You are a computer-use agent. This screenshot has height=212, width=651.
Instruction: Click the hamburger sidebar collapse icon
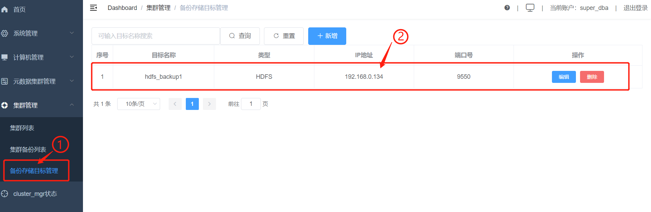pyautogui.click(x=93, y=8)
